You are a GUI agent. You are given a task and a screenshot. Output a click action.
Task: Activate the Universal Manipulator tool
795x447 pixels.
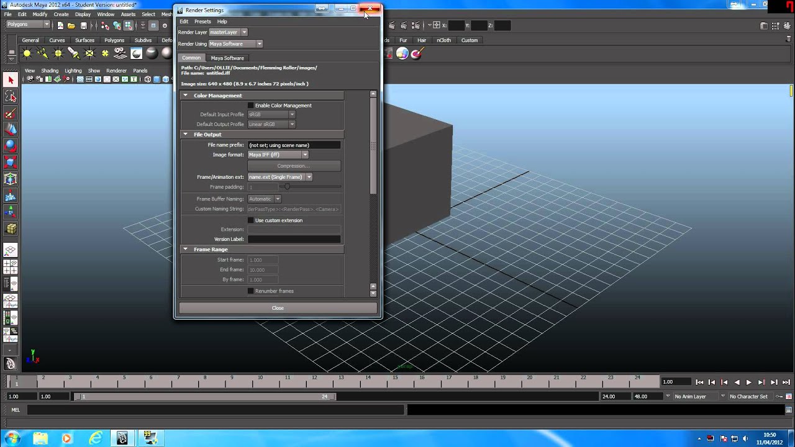click(11, 179)
